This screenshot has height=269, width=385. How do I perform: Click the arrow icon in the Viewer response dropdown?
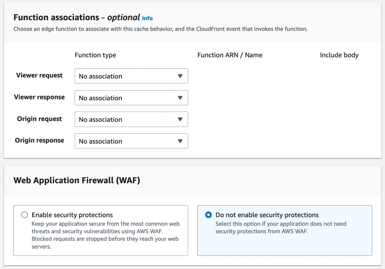[180, 98]
